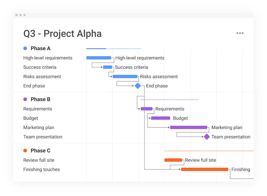Open the Marketing plan row

[39, 128]
